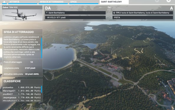This screenshot has height=110, width=175.
Task: Click the Jaspergesaus leaderboard row
Action: pyautogui.click(x=22, y=98)
